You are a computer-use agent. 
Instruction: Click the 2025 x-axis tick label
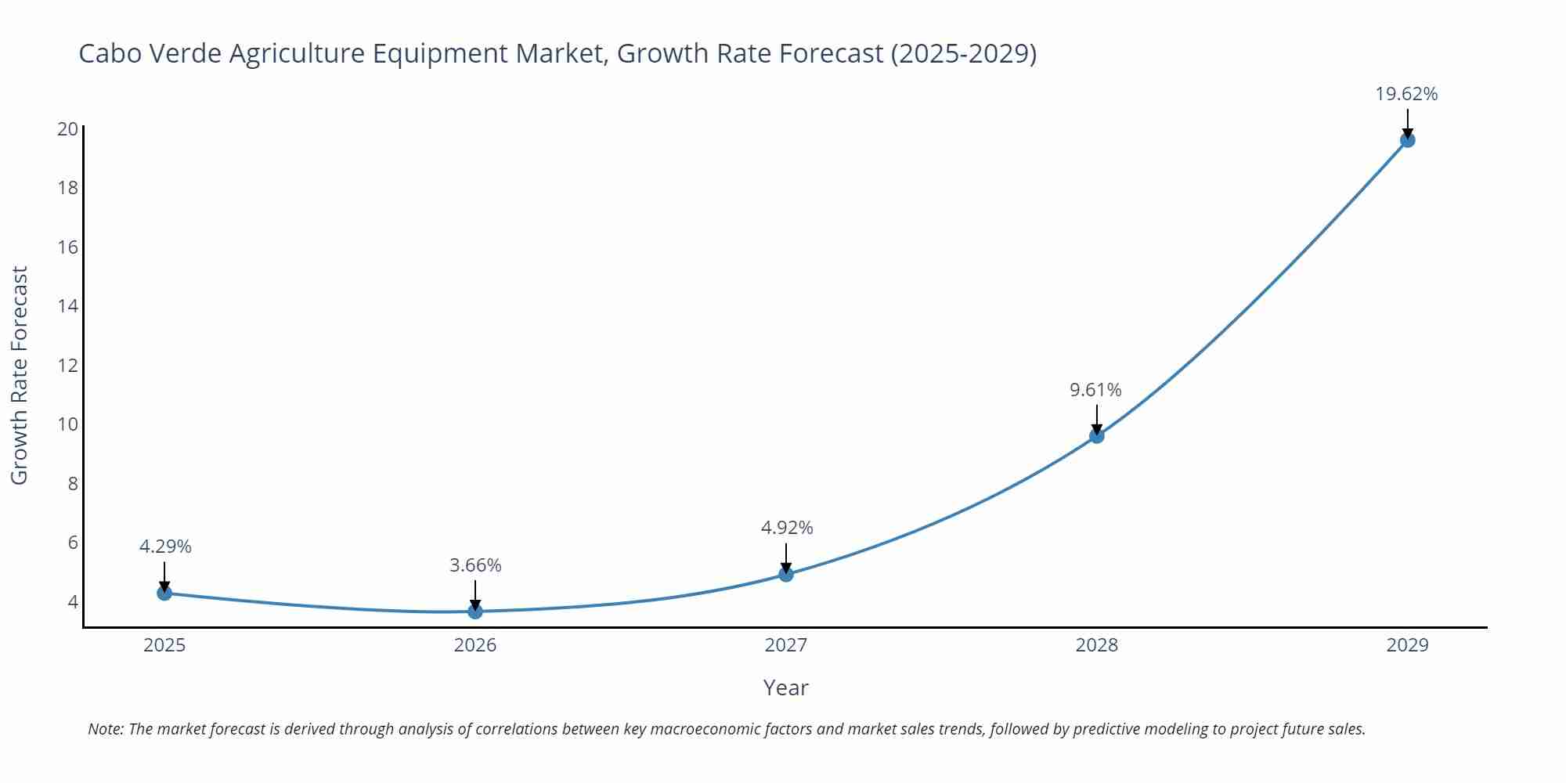(164, 645)
